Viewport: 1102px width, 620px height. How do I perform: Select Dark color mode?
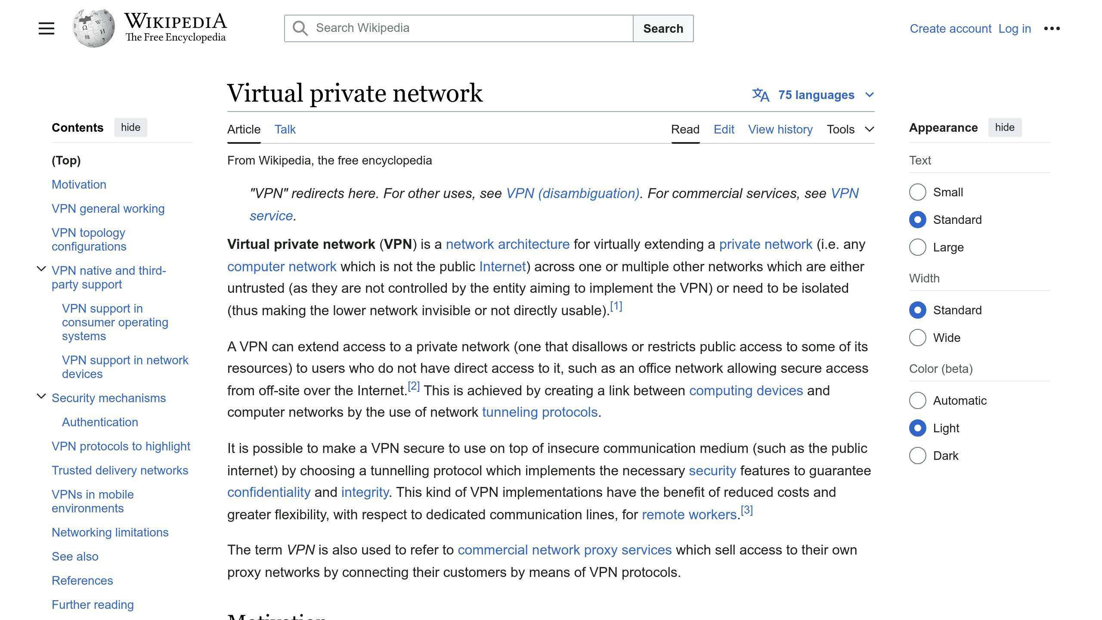click(917, 456)
